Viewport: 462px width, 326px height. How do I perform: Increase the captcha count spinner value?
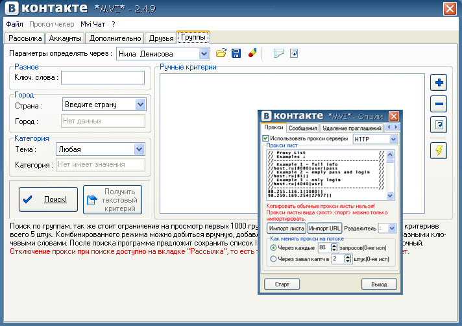tap(348, 257)
